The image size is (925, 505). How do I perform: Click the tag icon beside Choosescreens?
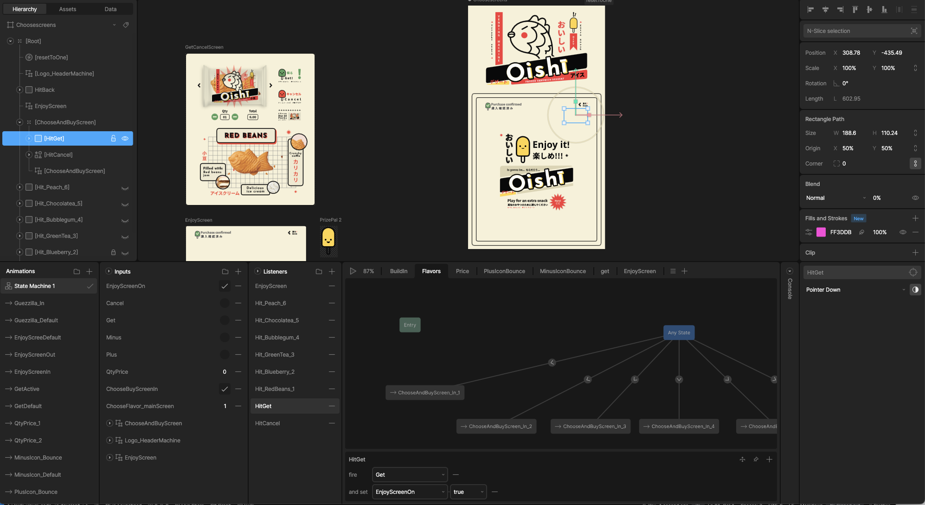pyautogui.click(x=126, y=25)
